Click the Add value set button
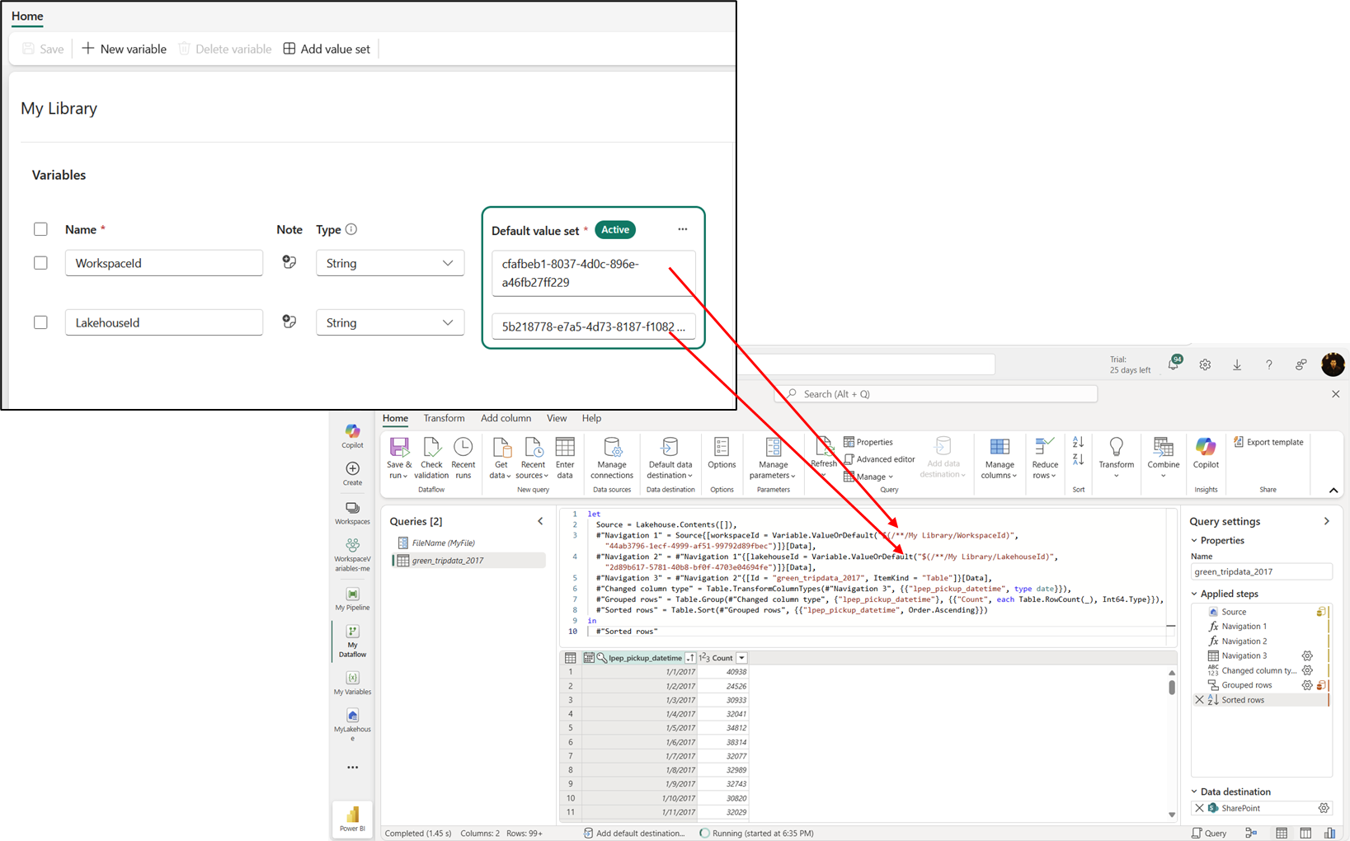Screen dimensions: 1350x841 [x=327, y=49]
